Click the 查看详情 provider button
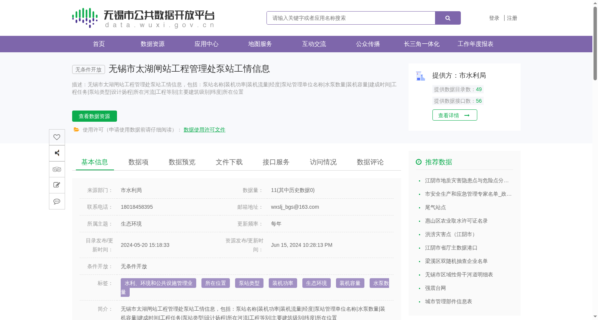This screenshot has height=320, width=598. pos(454,115)
